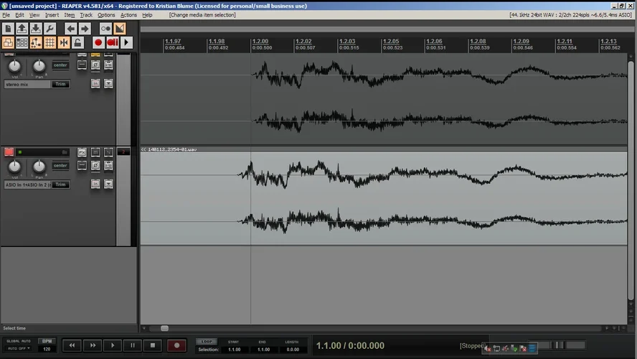Click the Vol knob on stereo mix track
637x359 pixels.
point(14,66)
